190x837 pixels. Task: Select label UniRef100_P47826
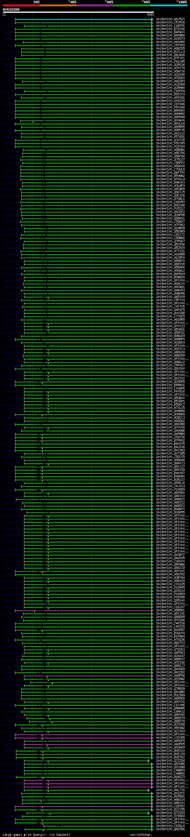click(x=170, y=392)
